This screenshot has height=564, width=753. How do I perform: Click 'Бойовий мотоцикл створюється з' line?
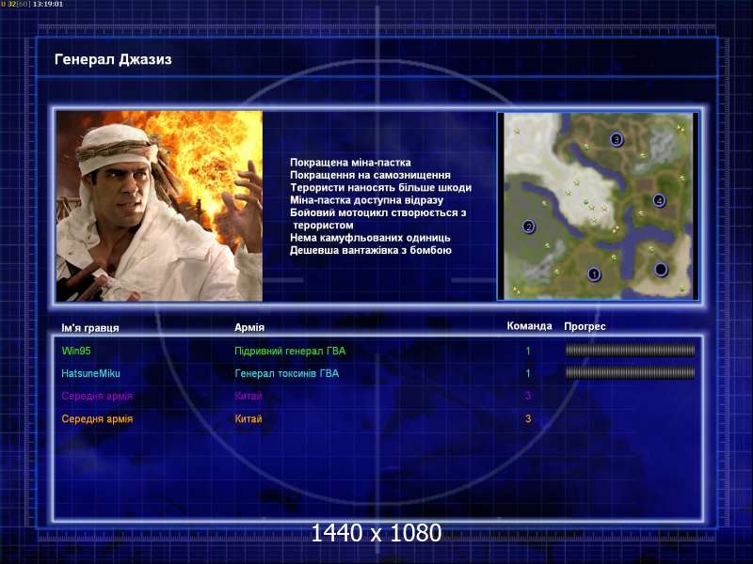tap(378, 212)
